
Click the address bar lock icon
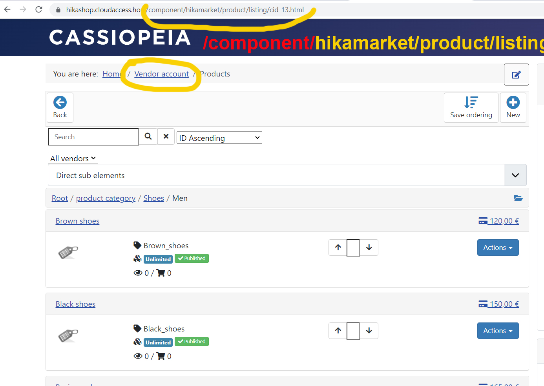pos(58,10)
